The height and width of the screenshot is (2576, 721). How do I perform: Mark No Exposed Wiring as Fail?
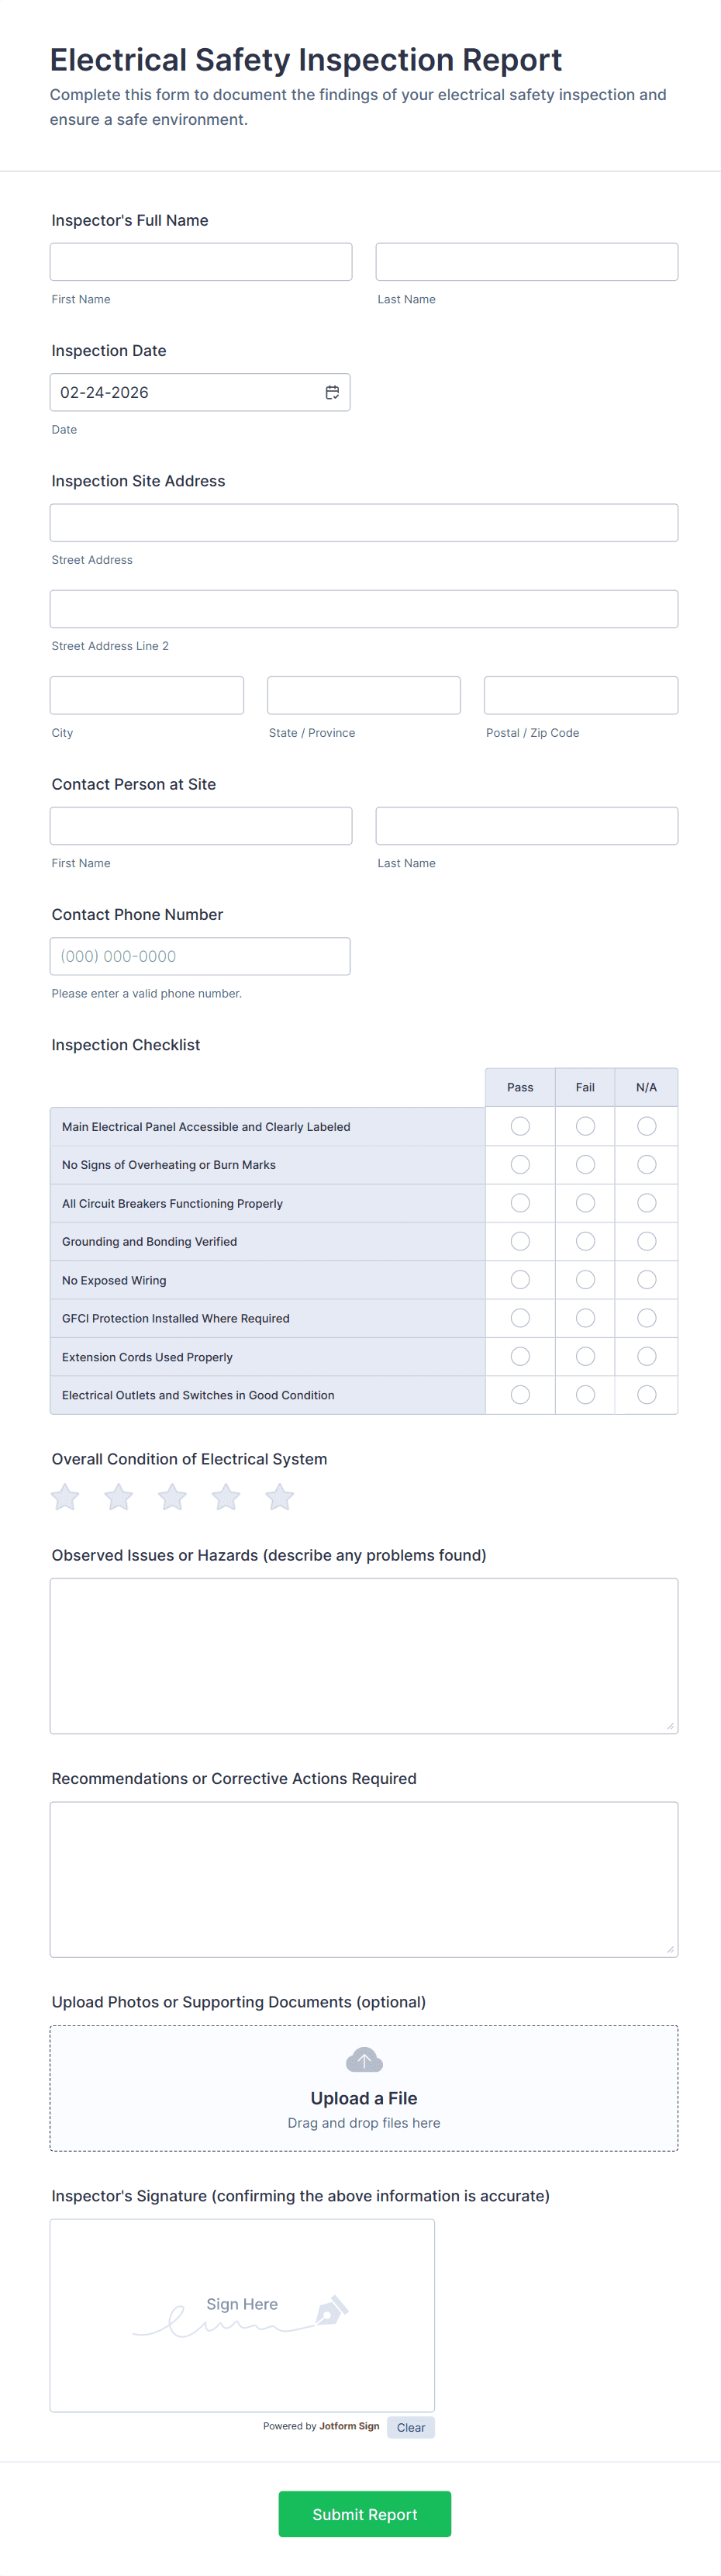(x=585, y=1280)
